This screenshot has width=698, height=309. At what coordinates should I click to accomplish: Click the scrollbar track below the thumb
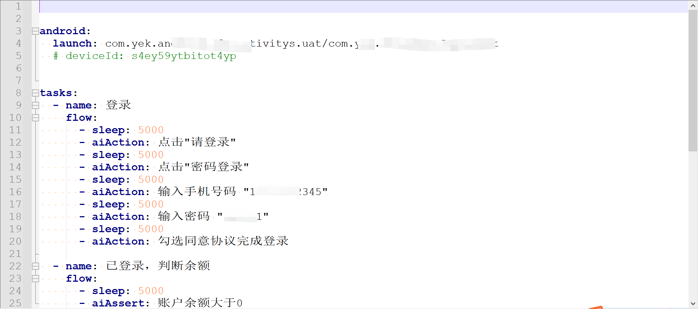click(693, 225)
